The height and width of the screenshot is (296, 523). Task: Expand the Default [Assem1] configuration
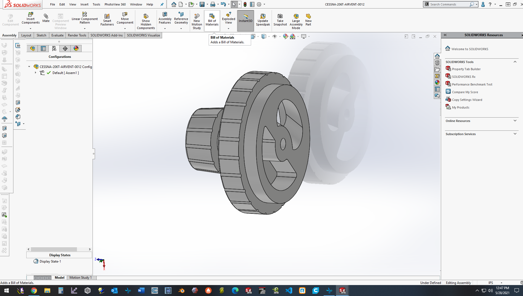[36, 73]
